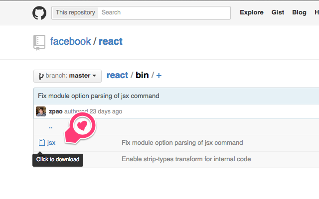Open the react repository title link
The width and height of the screenshot is (319, 199).
click(x=111, y=41)
